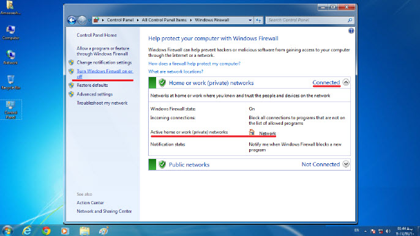Viewport: 420px width, 236px height.
Task: Select Control Panel desktop icon
Action: [x=11, y=109]
